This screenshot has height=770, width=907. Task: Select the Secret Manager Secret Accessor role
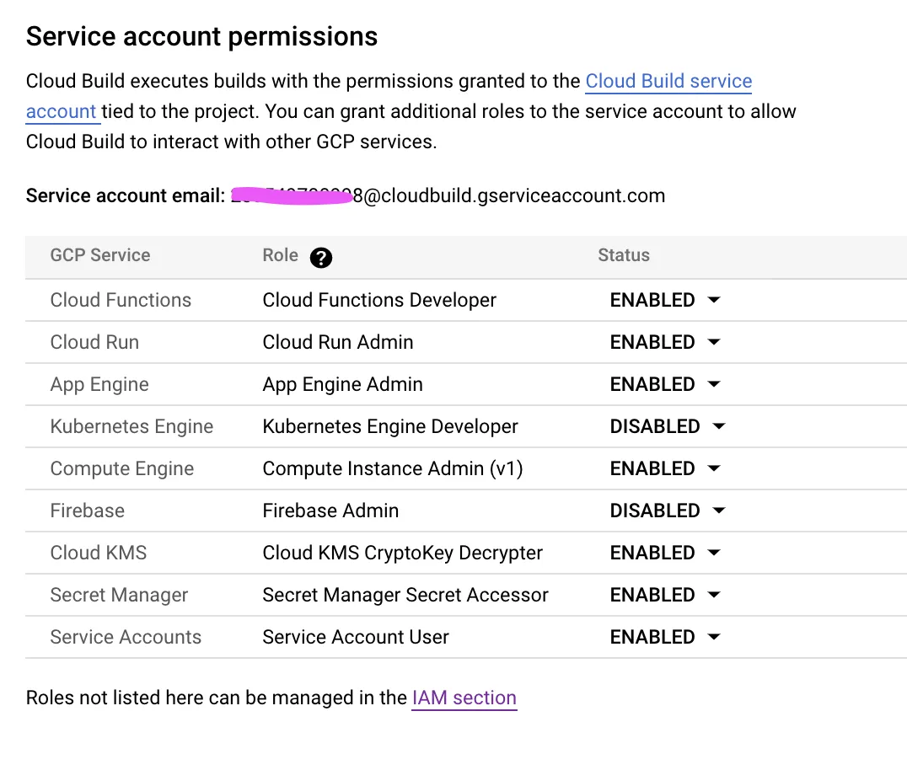click(x=405, y=595)
